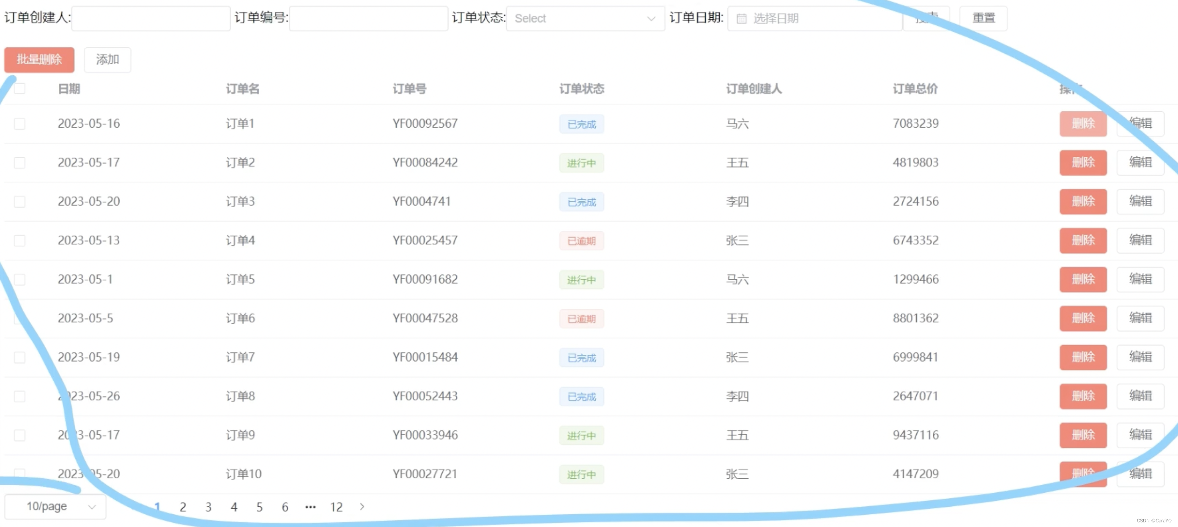Click the 已完成 tag for 订单1
Screen dimensions: 1178x527
581,124
